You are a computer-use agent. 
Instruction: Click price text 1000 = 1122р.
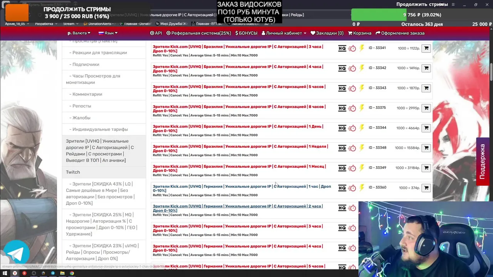409,48
